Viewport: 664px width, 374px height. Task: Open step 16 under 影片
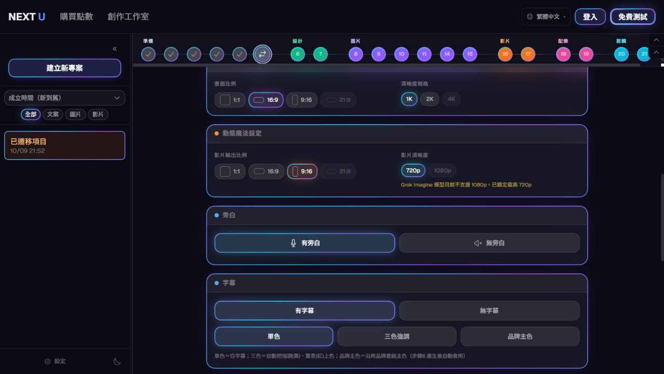tap(505, 54)
